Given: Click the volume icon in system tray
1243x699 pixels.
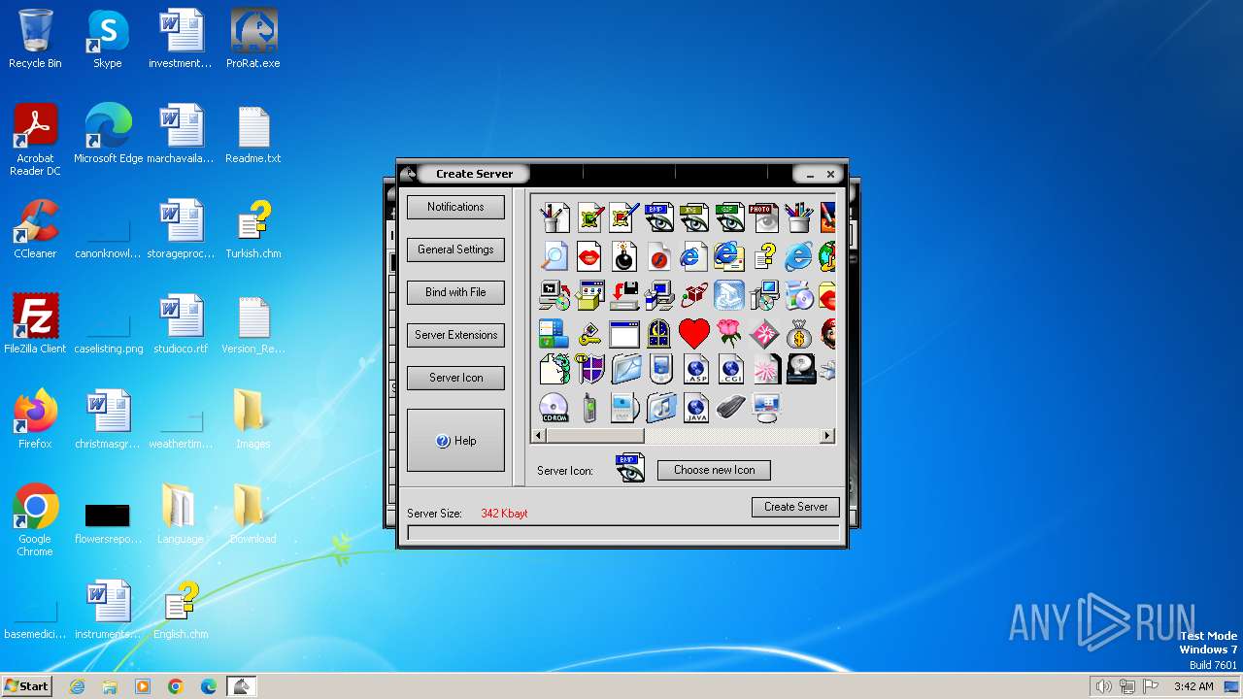Looking at the screenshot, I should pyautogui.click(x=1103, y=686).
